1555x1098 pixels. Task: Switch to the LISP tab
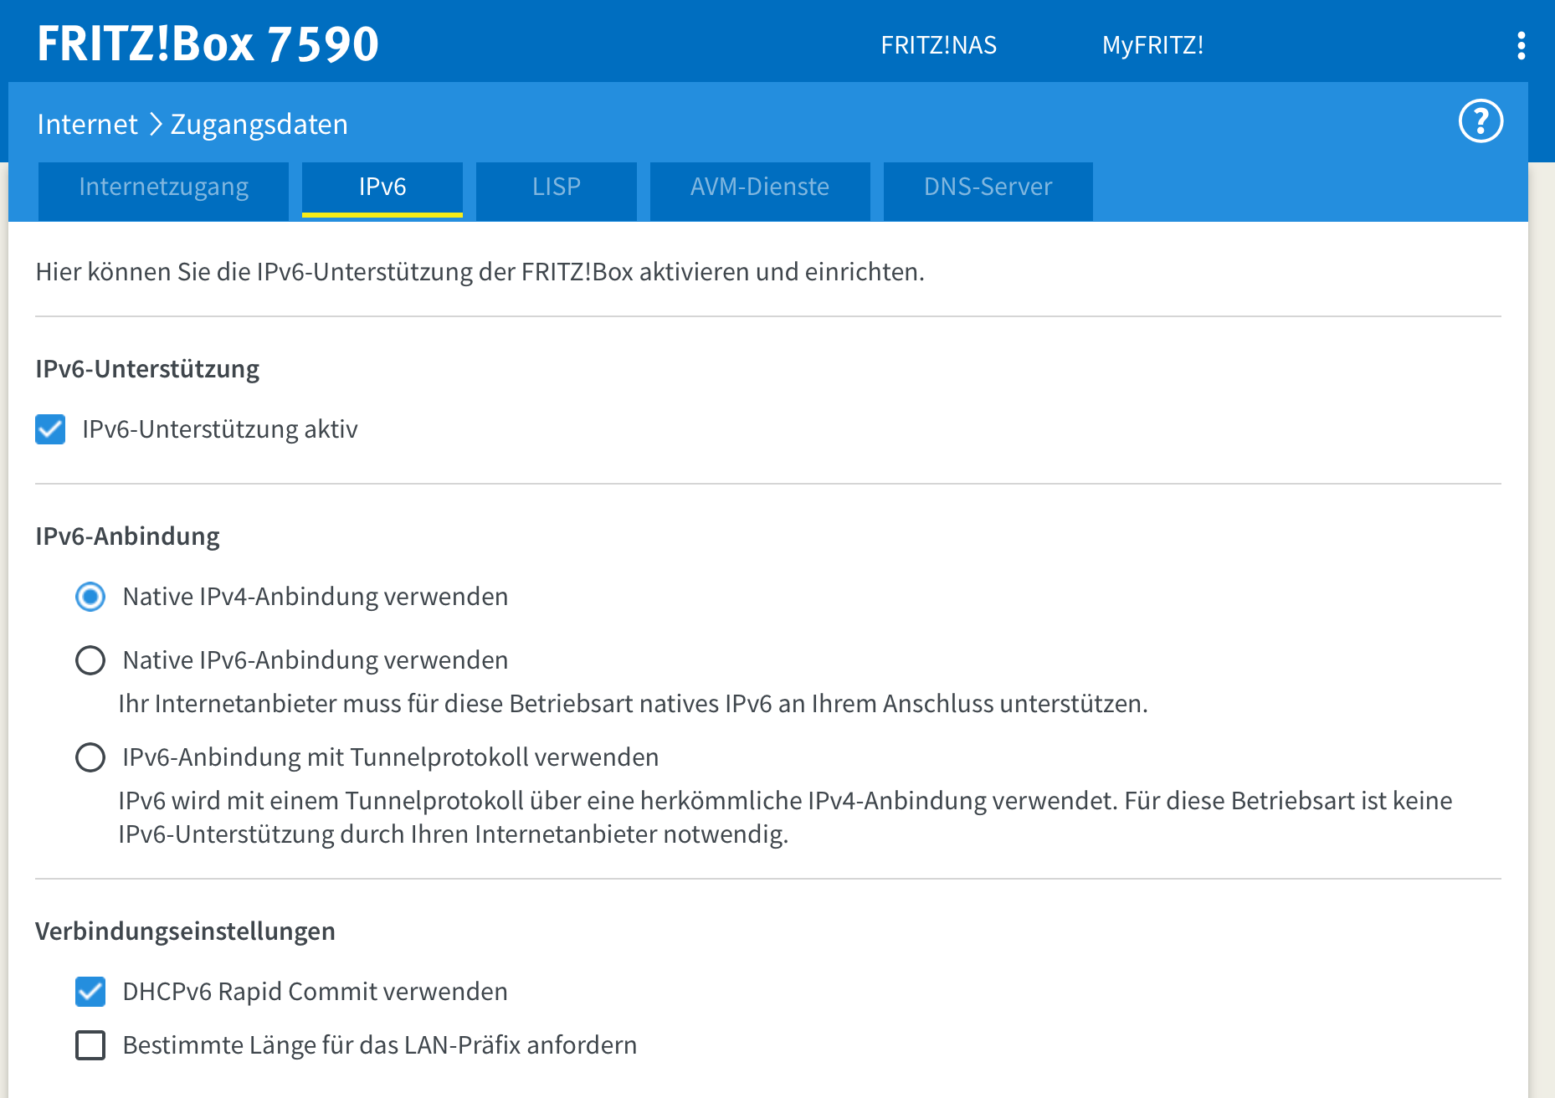tap(557, 191)
